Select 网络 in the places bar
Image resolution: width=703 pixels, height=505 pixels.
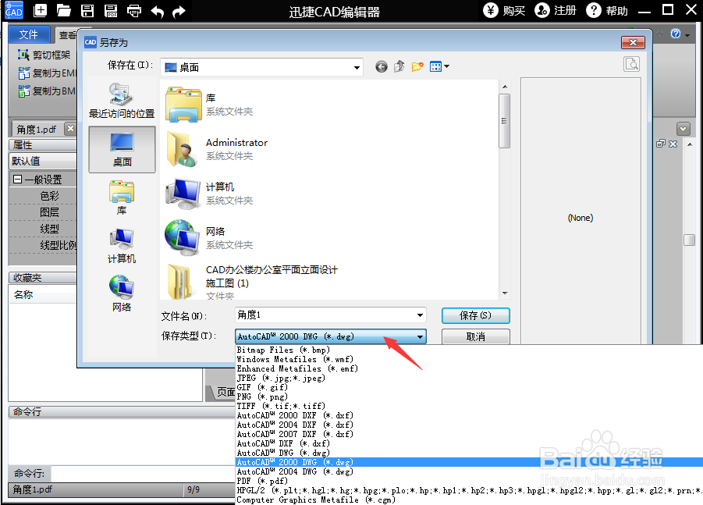pos(122,294)
